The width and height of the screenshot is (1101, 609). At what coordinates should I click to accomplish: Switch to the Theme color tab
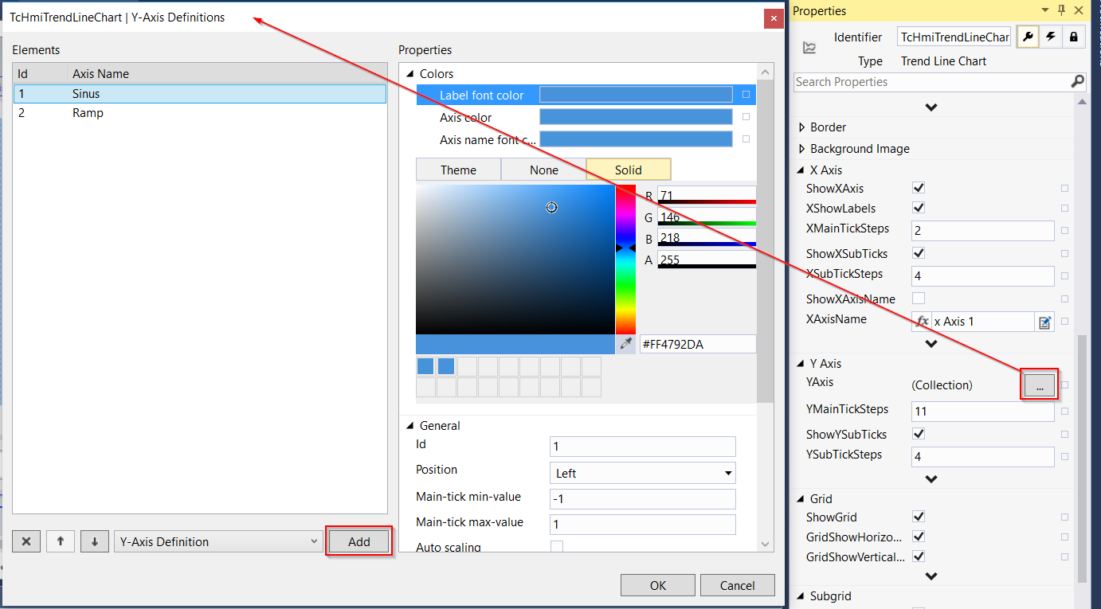(458, 170)
